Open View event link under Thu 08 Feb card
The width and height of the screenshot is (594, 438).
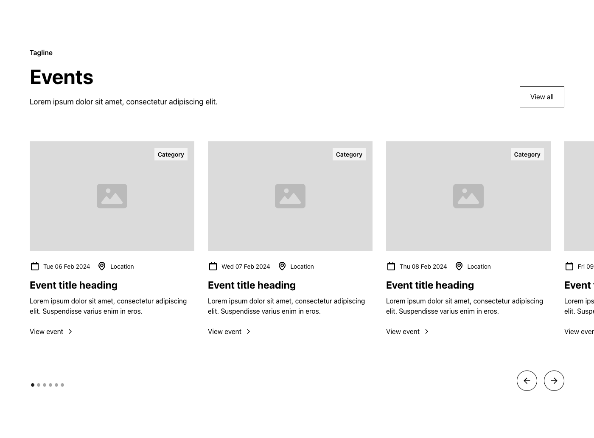(x=407, y=331)
